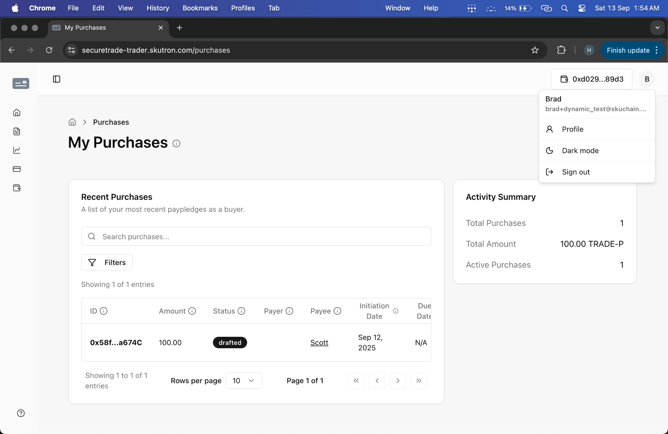Screen dimensions: 668x434
Task: Expand the Chrome tab search chevron
Action: (658, 28)
